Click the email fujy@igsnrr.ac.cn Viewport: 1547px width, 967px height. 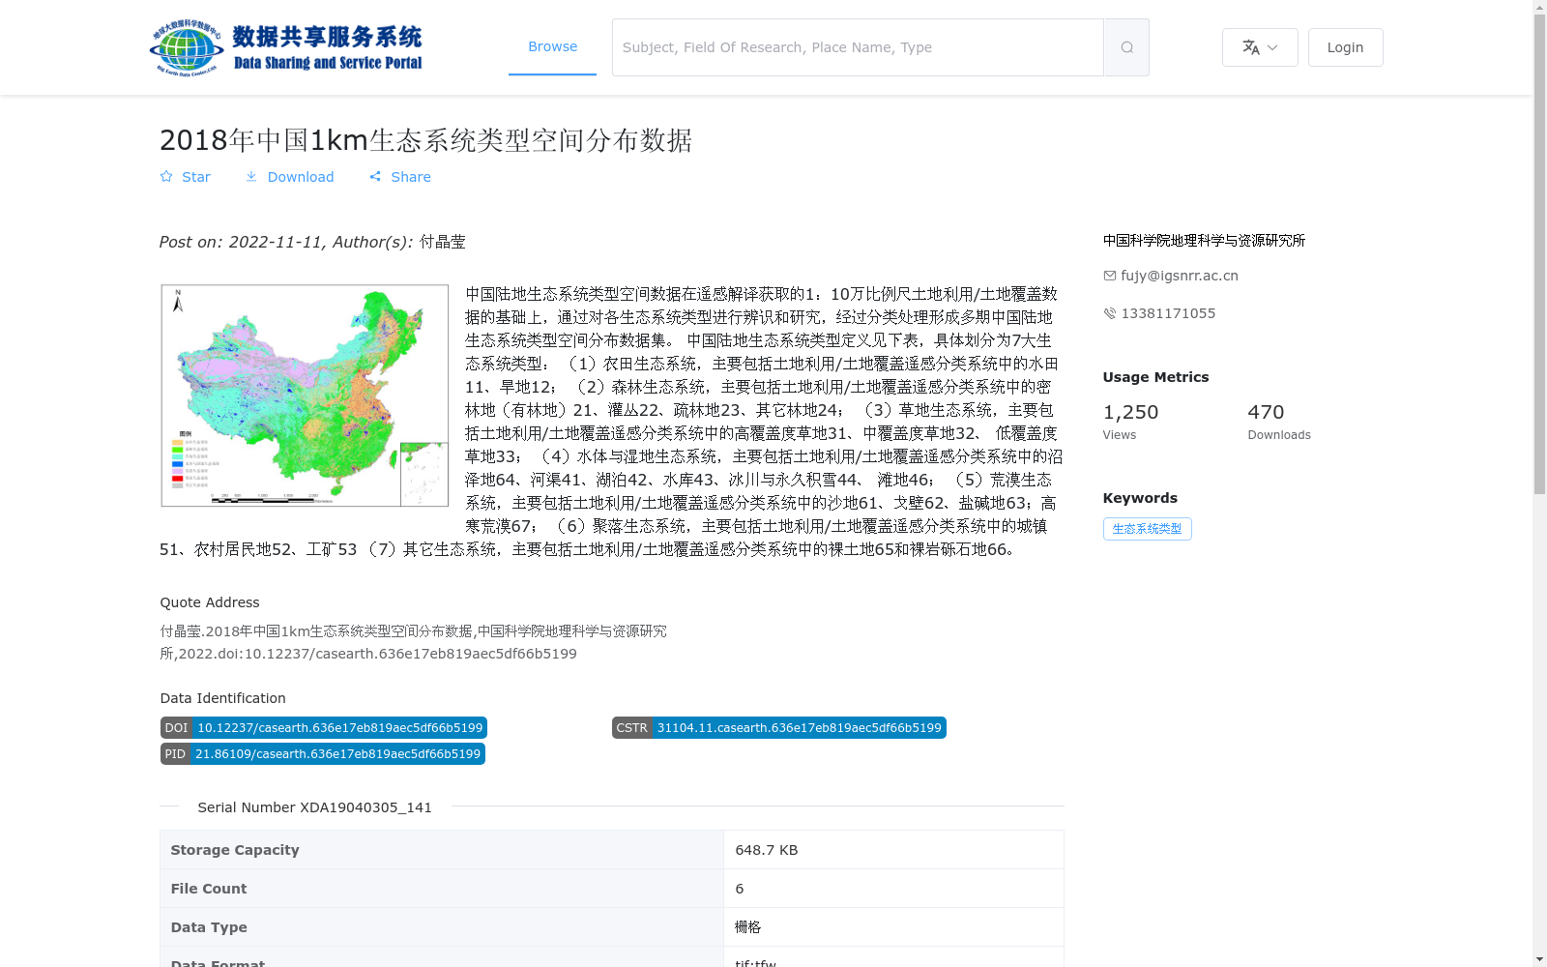(1179, 276)
